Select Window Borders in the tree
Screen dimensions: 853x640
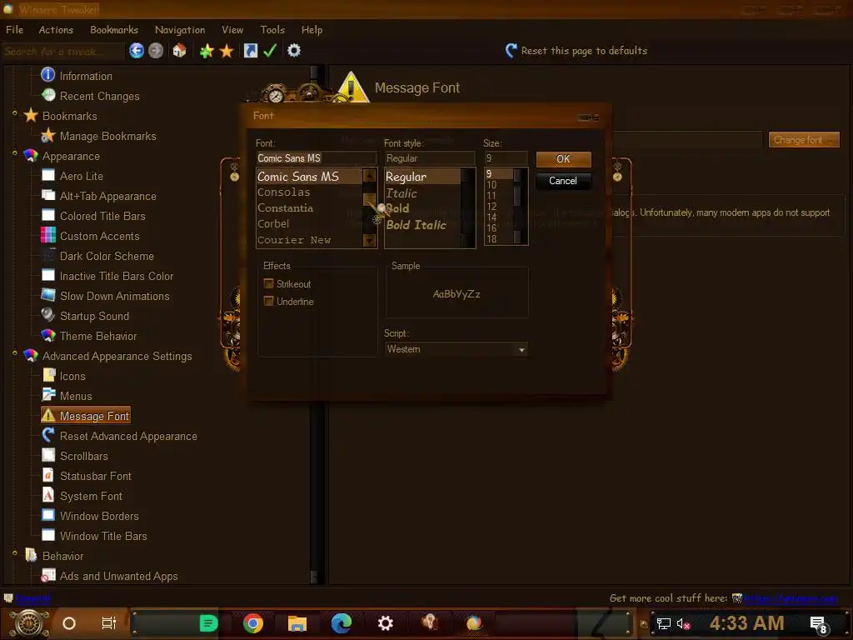[100, 516]
